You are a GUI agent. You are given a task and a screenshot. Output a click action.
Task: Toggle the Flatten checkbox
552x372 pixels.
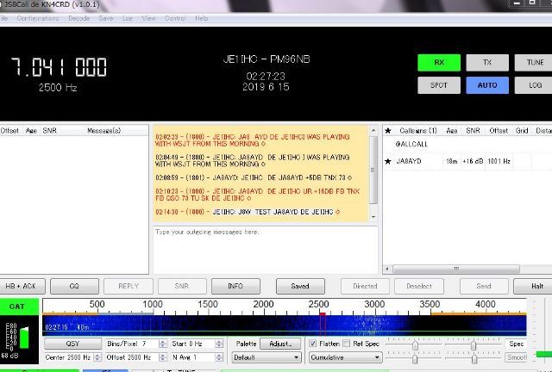coord(313,344)
